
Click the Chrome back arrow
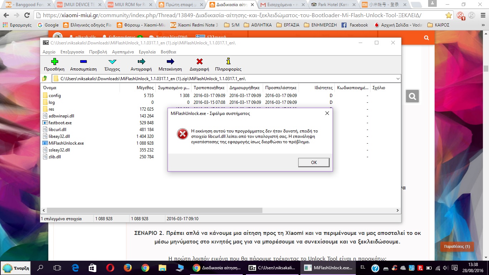pyautogui.click(x=7, y=15)
